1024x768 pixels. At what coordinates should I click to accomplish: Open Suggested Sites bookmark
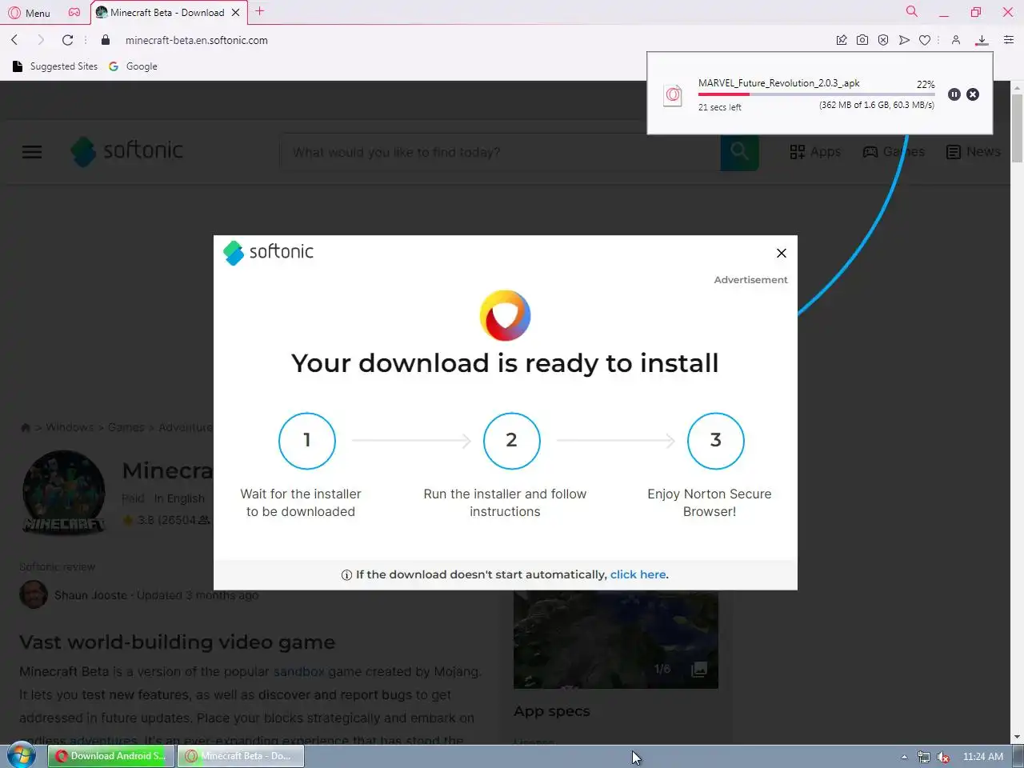pos(55,66)
